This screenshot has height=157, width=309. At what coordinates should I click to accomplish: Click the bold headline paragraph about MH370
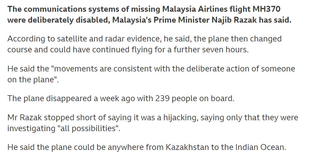click(144, 15)
